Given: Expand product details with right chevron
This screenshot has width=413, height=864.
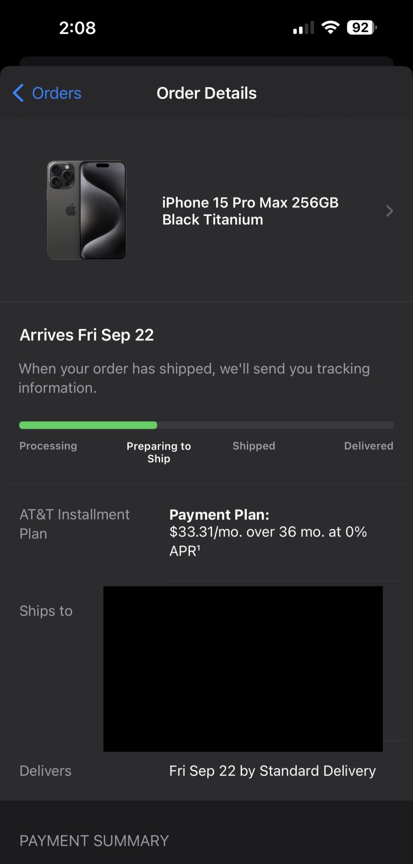Looking at the screenshot, I should (x=389, y=211).
